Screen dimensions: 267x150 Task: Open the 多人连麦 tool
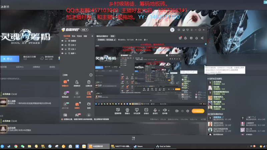77,94
